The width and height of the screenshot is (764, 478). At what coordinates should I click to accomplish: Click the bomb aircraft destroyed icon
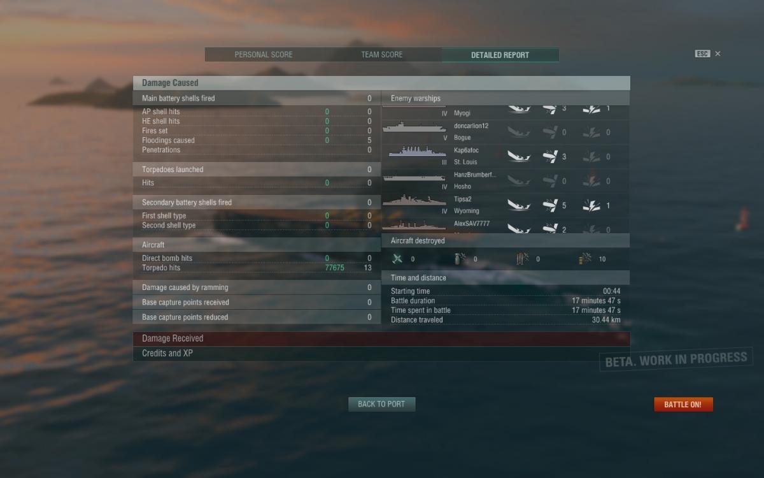click(x=460, y=259)
